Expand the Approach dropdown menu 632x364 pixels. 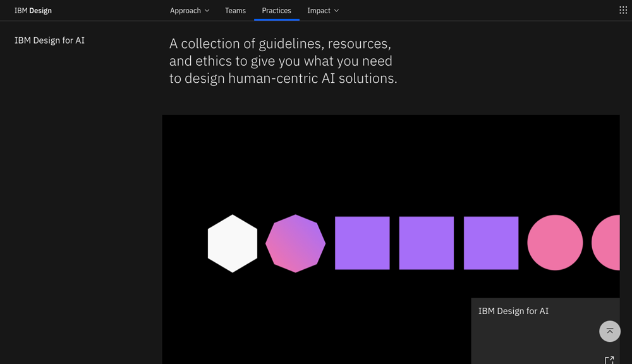point(190,11)
